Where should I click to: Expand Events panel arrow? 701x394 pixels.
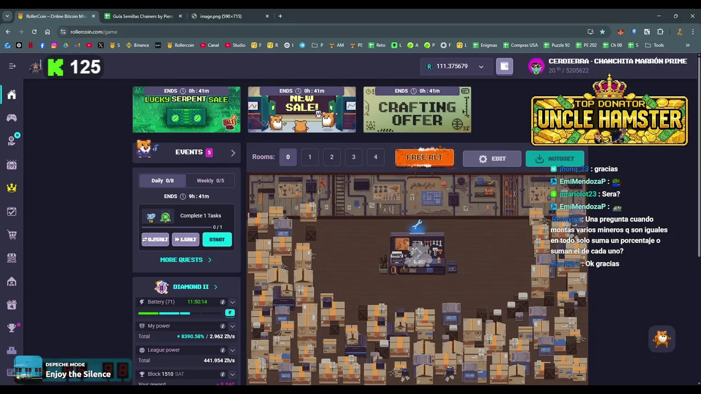click(233, 153)
